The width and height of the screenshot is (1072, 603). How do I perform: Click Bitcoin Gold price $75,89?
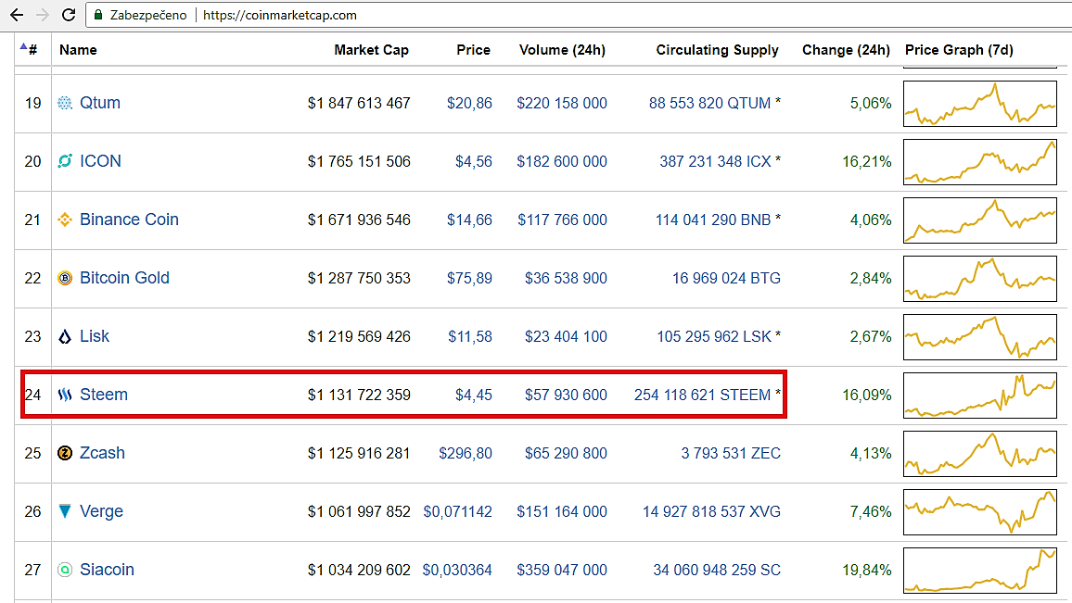[469, 278]
